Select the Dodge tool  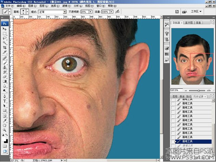click(x=5, y=91)
